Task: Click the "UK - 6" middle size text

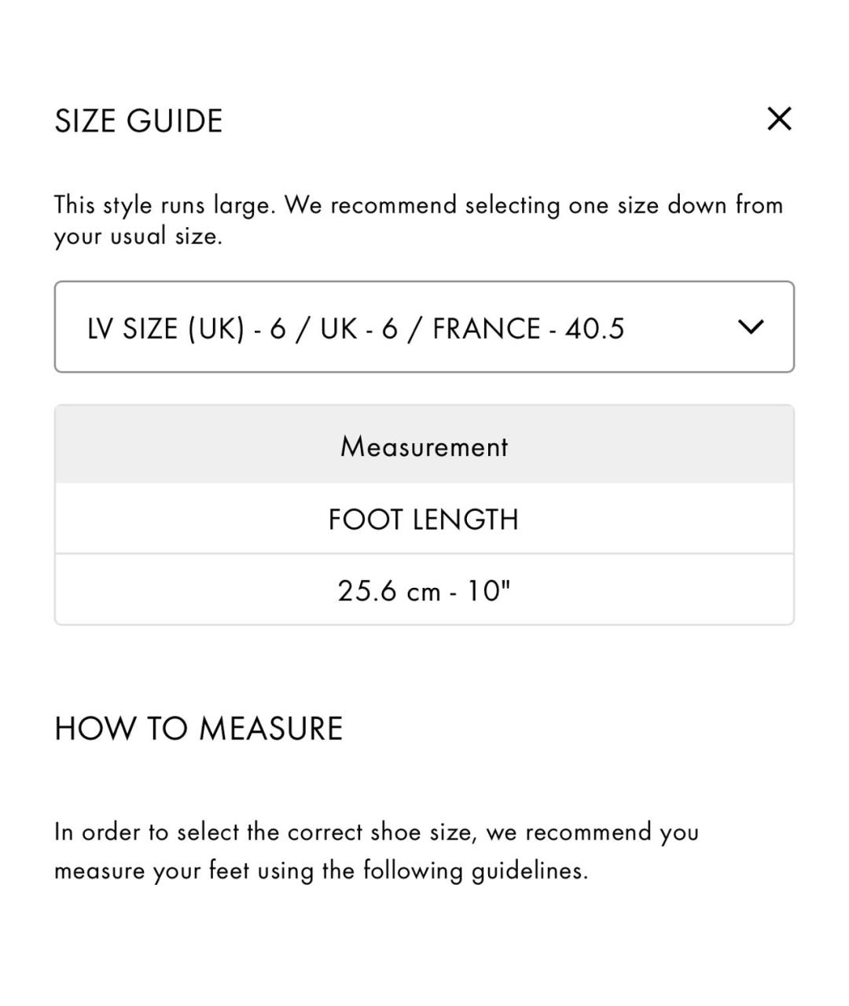Action: click(358, 329)
